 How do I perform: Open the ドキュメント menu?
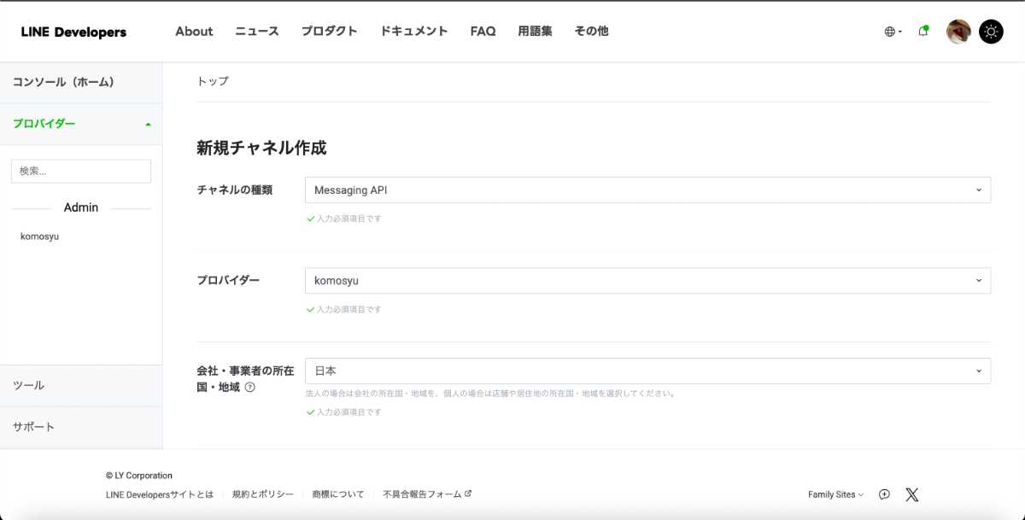pos(413,31)
